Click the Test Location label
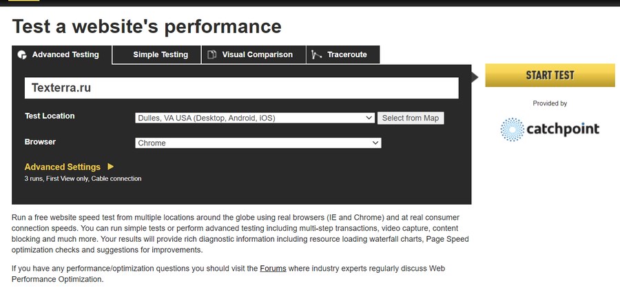Image resolution: width=620 pixels, height=301 pixels. [50, 116]
